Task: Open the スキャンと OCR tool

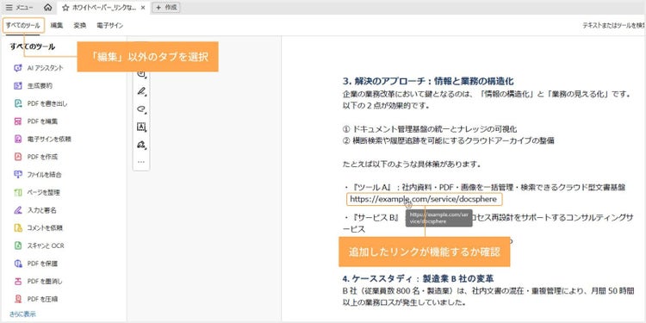Action: [39, 245]
